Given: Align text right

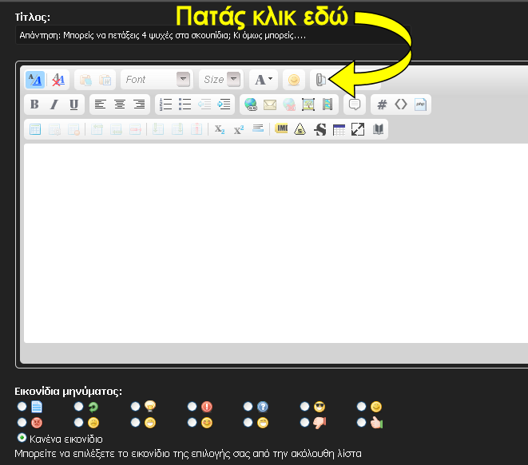Looking at the screenshot, I should click(139, 104).
